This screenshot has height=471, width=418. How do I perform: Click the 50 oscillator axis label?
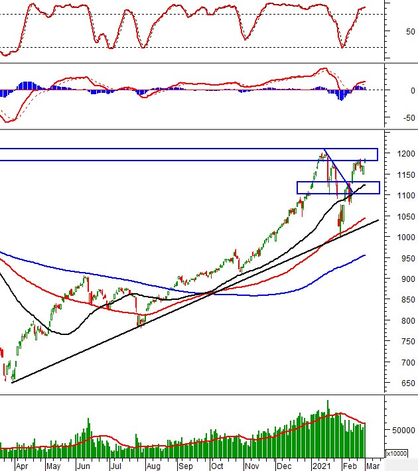pyautogui.click(x=410, y=31)
